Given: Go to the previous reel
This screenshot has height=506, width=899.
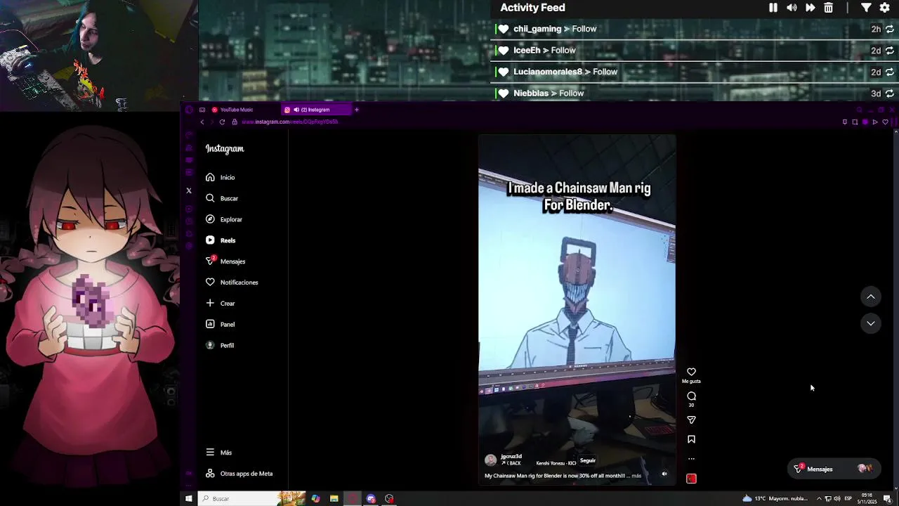Looking at the screenshot, I should coord(871,297).
